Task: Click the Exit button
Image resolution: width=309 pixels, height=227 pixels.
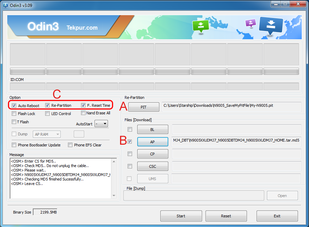Action: tap(277, 216)
